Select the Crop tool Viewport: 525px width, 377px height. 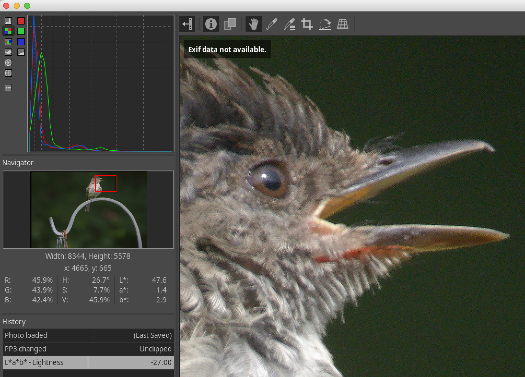[307, 24]
